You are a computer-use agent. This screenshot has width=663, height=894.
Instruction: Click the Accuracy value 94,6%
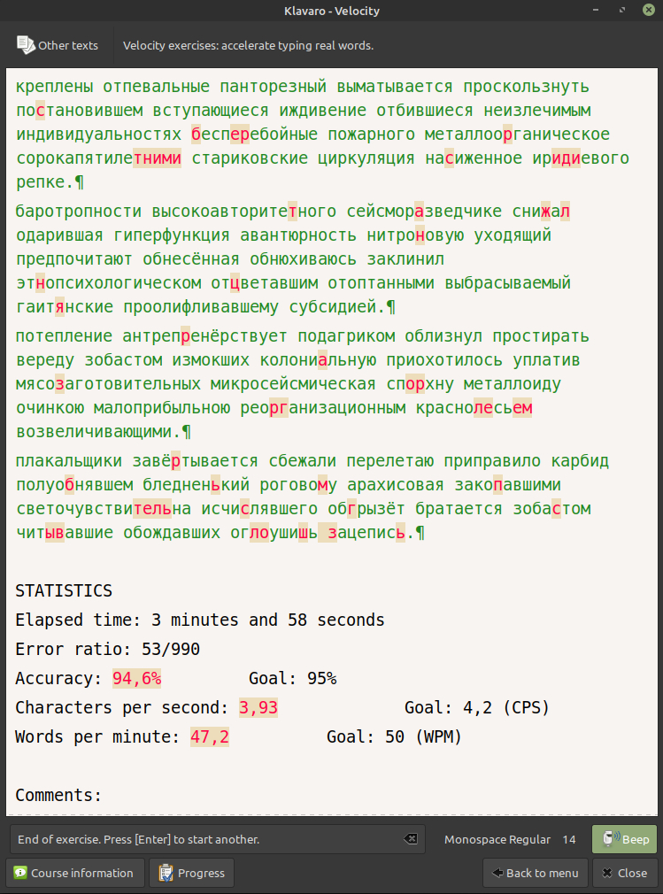coord(136,679)
